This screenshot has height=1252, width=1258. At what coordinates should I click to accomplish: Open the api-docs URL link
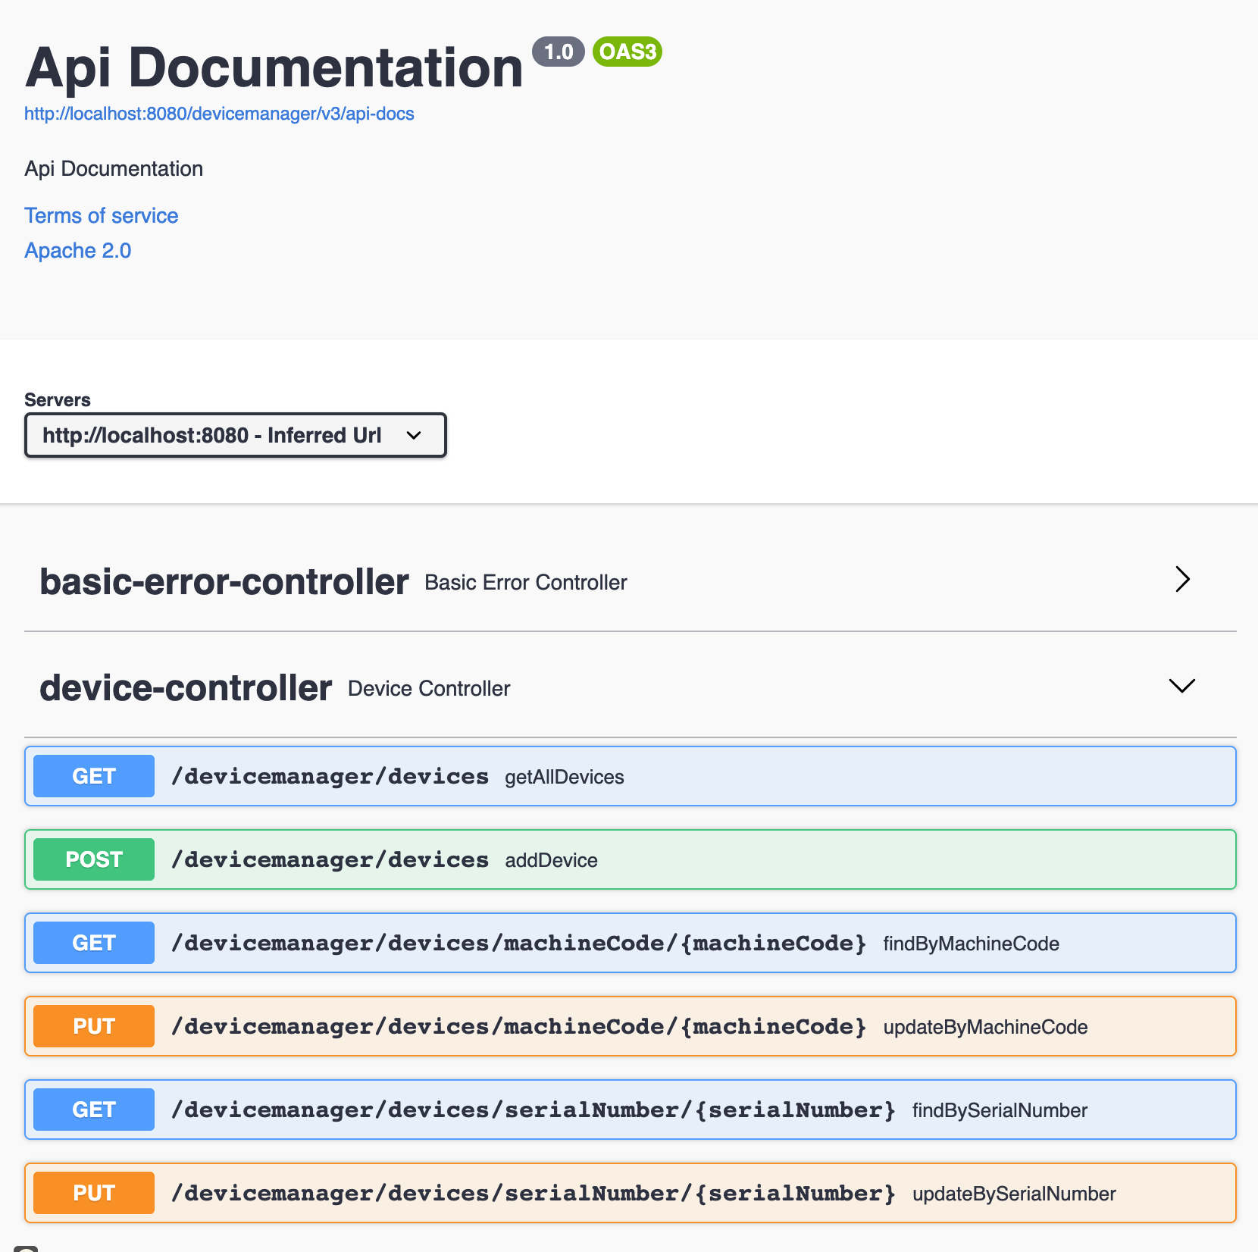pyautogui.click(x=219, y=114)
